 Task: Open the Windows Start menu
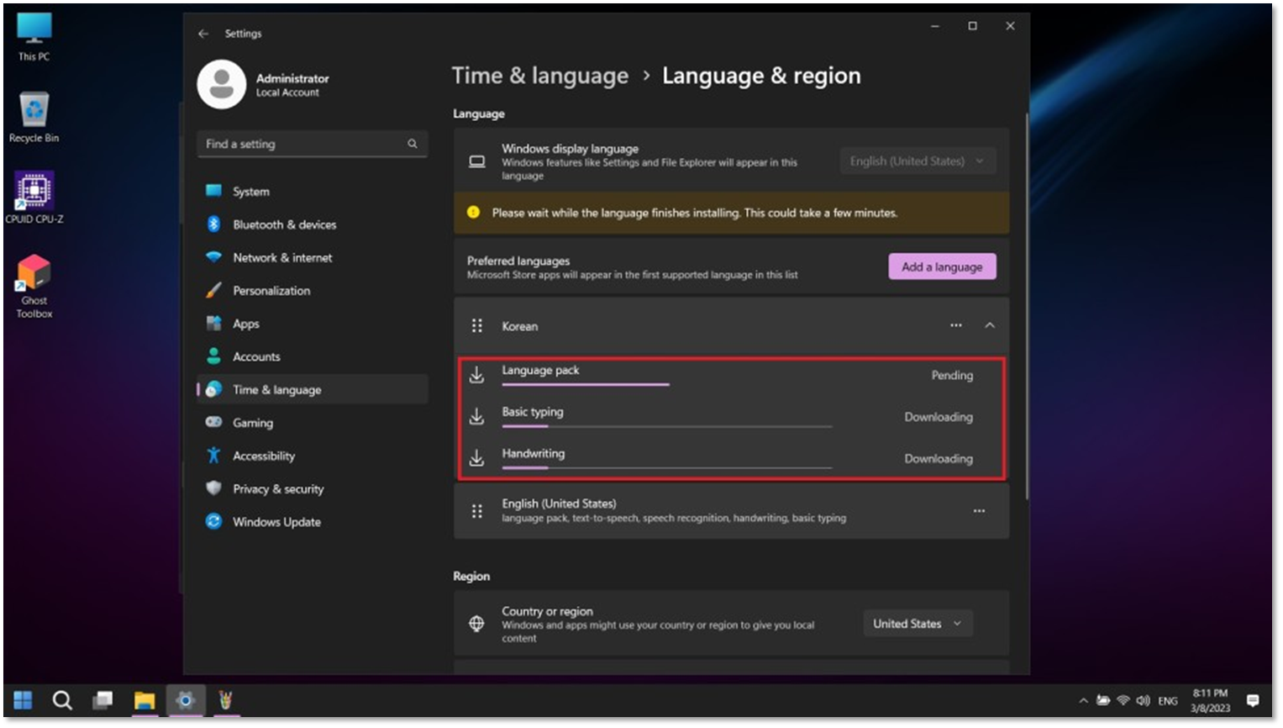[23, 700]
